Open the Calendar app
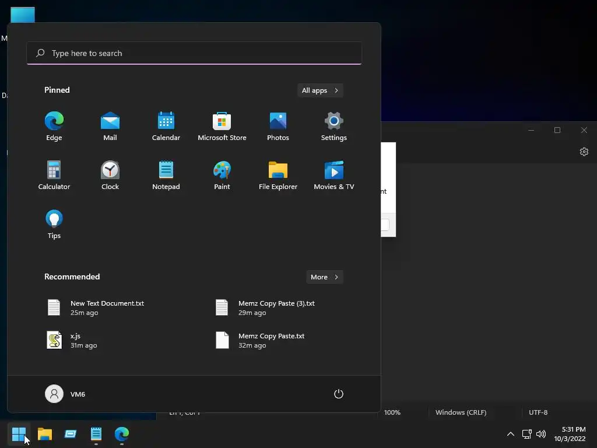This screenshot has height=448, width=597. click(x=166, y=127)
